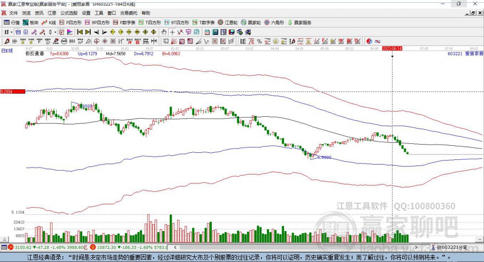Open the 工具 menu
Image resolution: width=484 pixels, height=262 pixels.
[x=99, y=13]
